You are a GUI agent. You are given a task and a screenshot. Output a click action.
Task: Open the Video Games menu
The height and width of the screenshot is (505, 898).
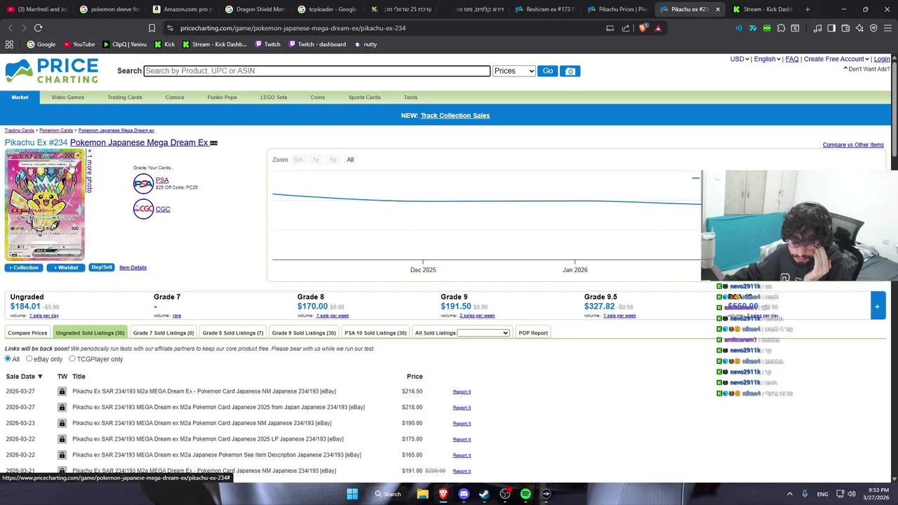(67, 97)
